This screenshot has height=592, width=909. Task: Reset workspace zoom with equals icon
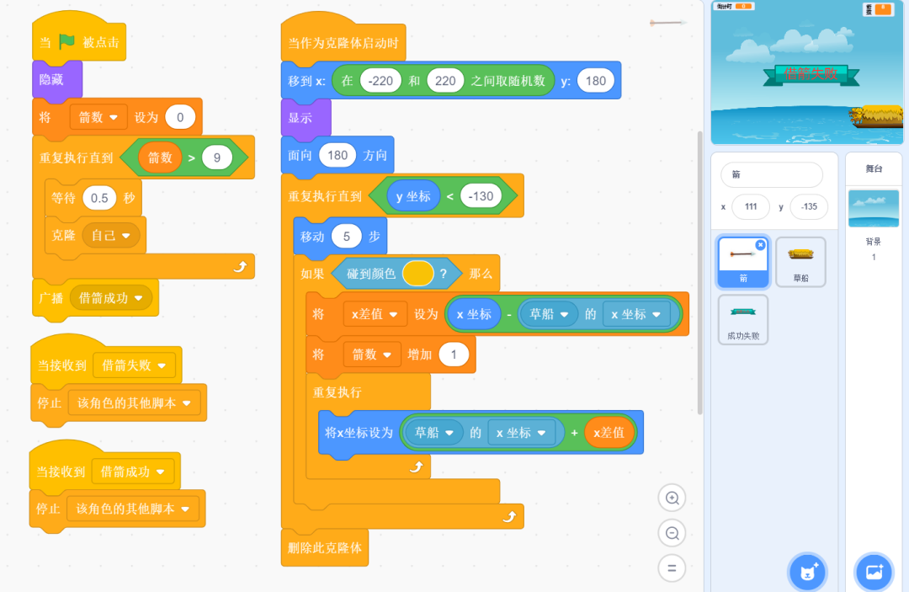(x=672, y=568)
